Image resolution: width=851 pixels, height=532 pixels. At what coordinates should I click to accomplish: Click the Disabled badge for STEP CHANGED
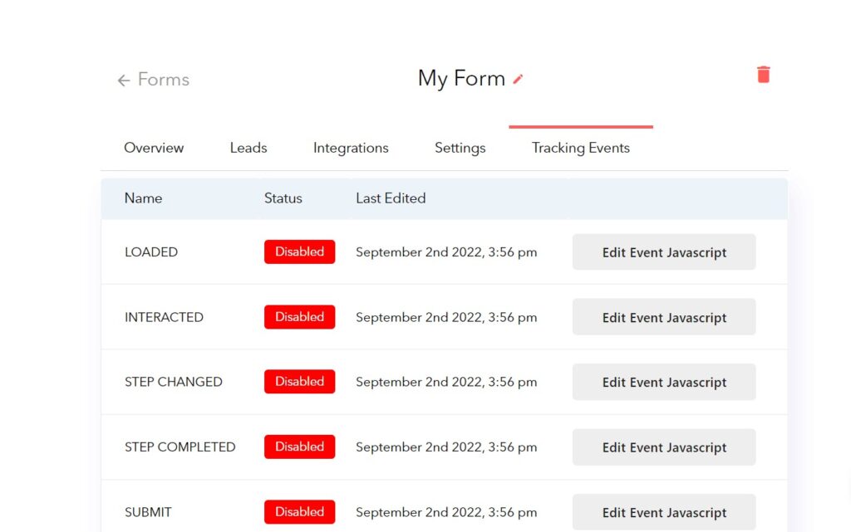299,382
